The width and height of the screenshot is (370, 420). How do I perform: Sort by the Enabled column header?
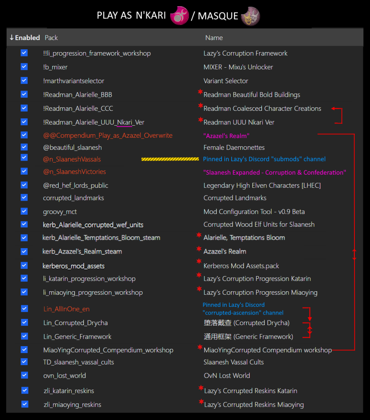pyautogui.click(x=24, y=38)
